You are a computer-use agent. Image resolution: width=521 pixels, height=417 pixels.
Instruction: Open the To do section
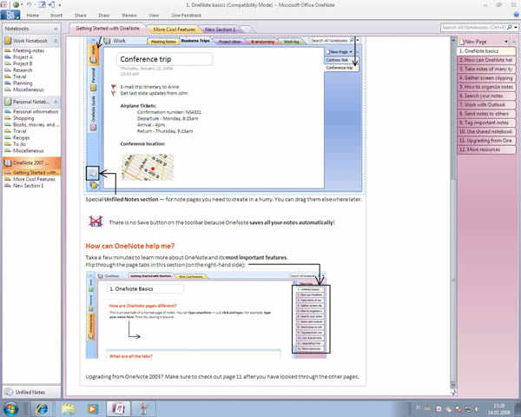coord(19,144)
